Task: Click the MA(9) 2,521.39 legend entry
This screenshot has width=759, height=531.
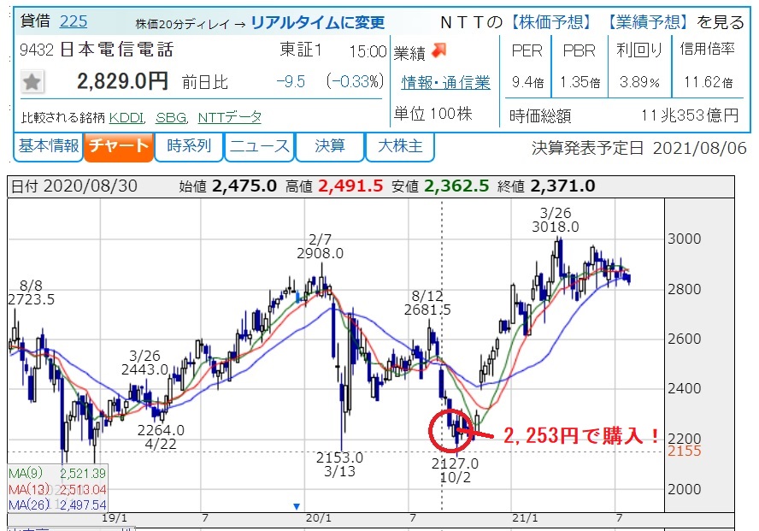Action: pos(57,474)
